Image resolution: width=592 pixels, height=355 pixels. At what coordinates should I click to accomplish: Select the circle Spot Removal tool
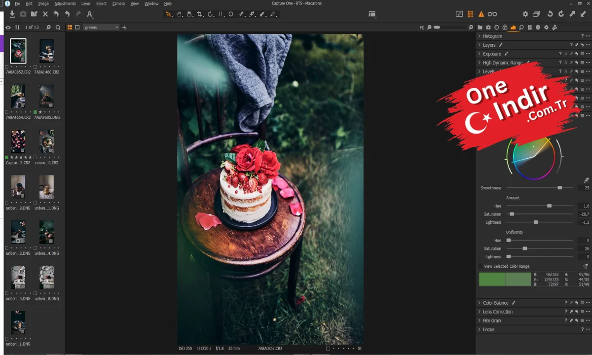[x=231, y=14]
